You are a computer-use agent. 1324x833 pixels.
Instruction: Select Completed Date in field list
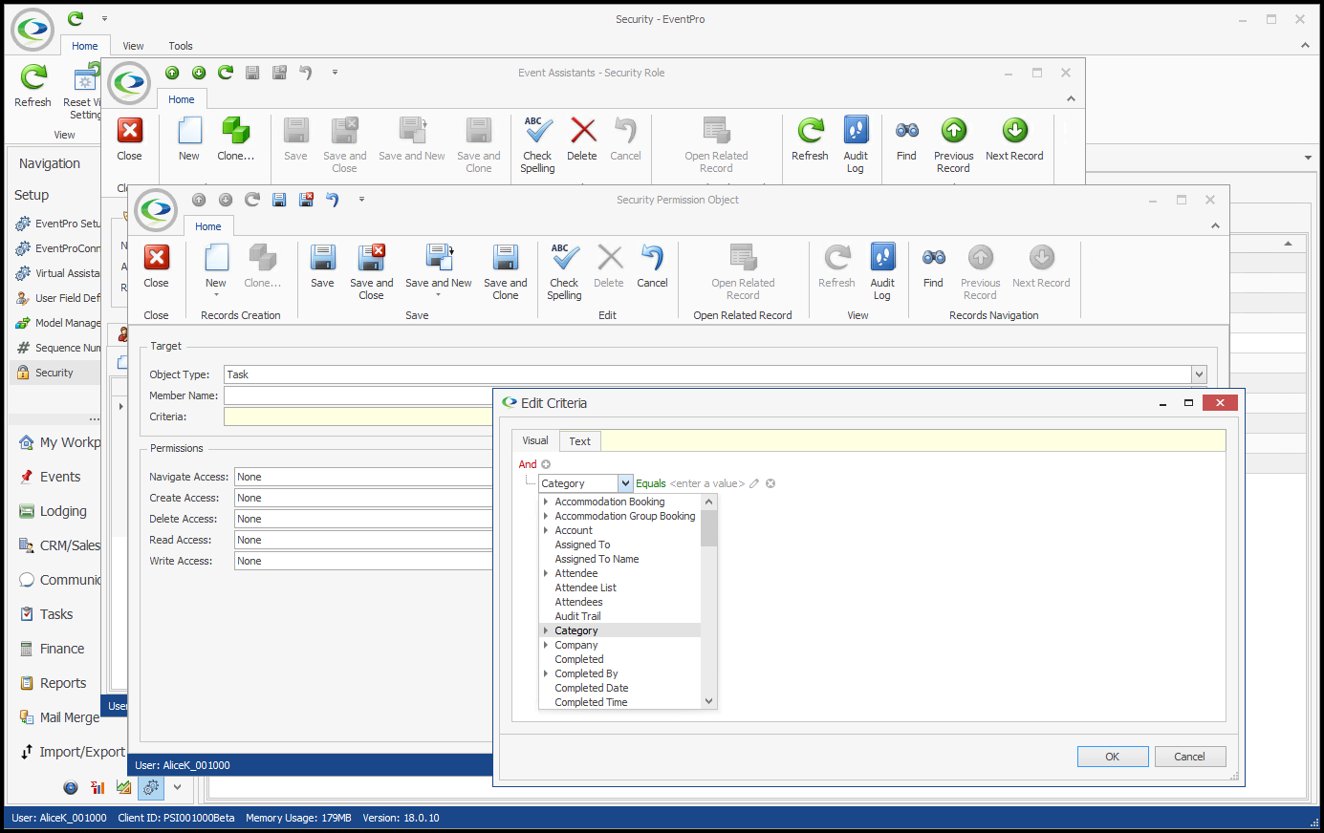(592, 688)
